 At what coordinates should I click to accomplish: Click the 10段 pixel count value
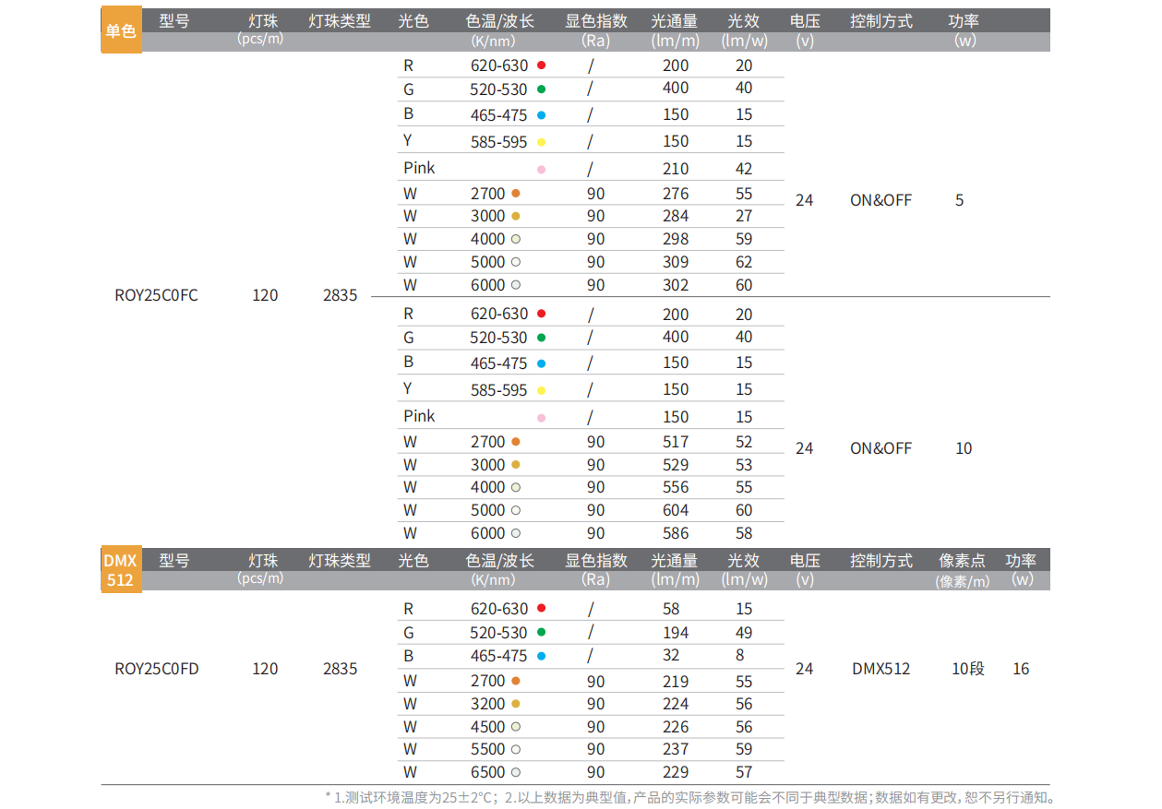coord(967,669)
